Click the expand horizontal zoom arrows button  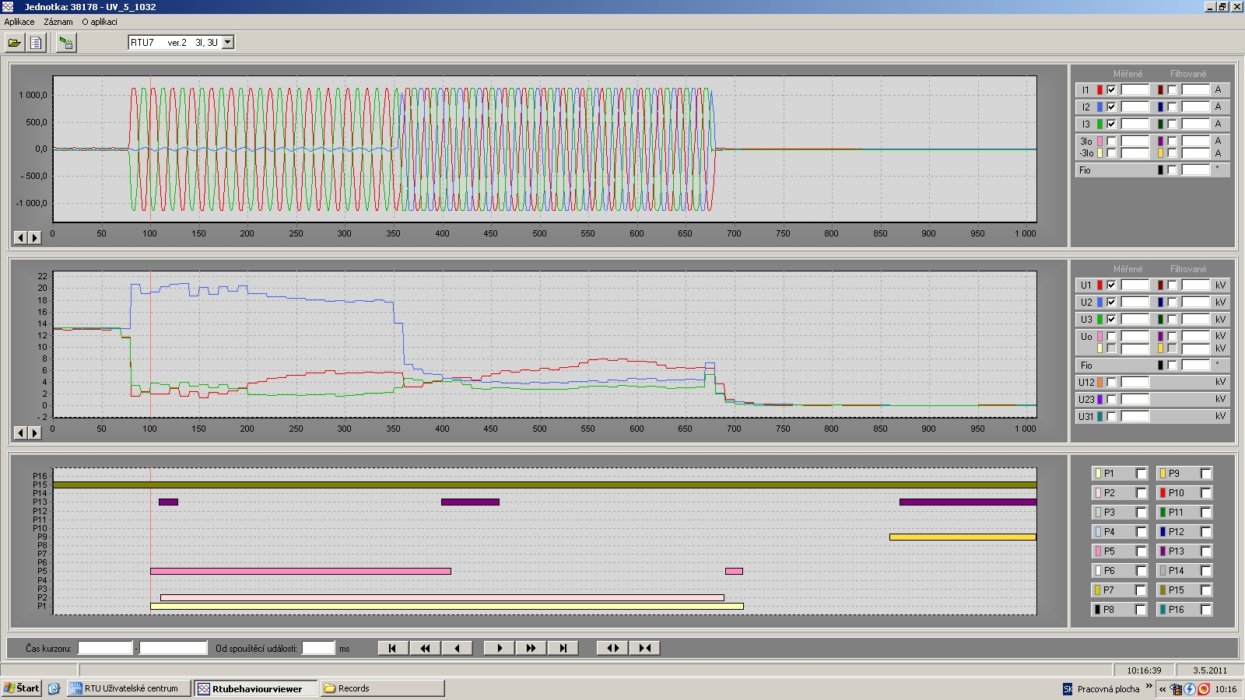612,648
